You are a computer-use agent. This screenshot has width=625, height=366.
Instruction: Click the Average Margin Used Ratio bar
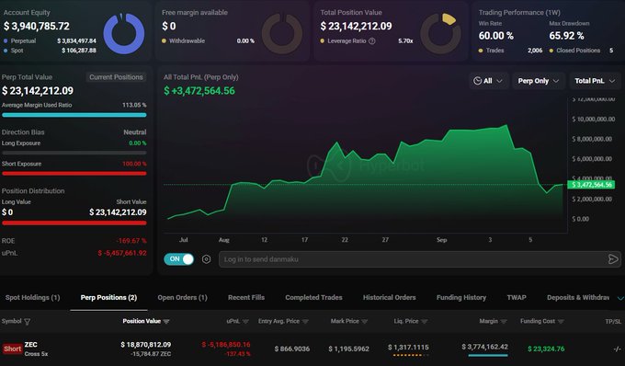click(x=74, y=115)
